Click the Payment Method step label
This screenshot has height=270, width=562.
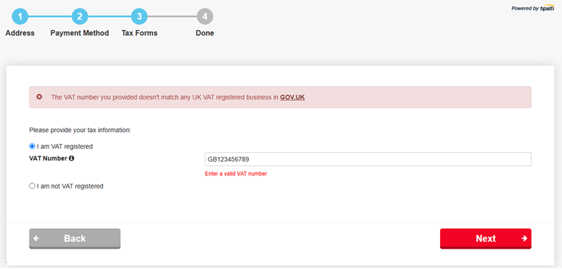click(x=80, y=33)
